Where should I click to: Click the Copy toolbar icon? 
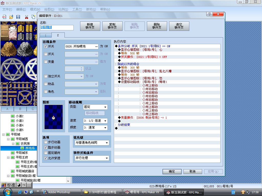(34, 17)
